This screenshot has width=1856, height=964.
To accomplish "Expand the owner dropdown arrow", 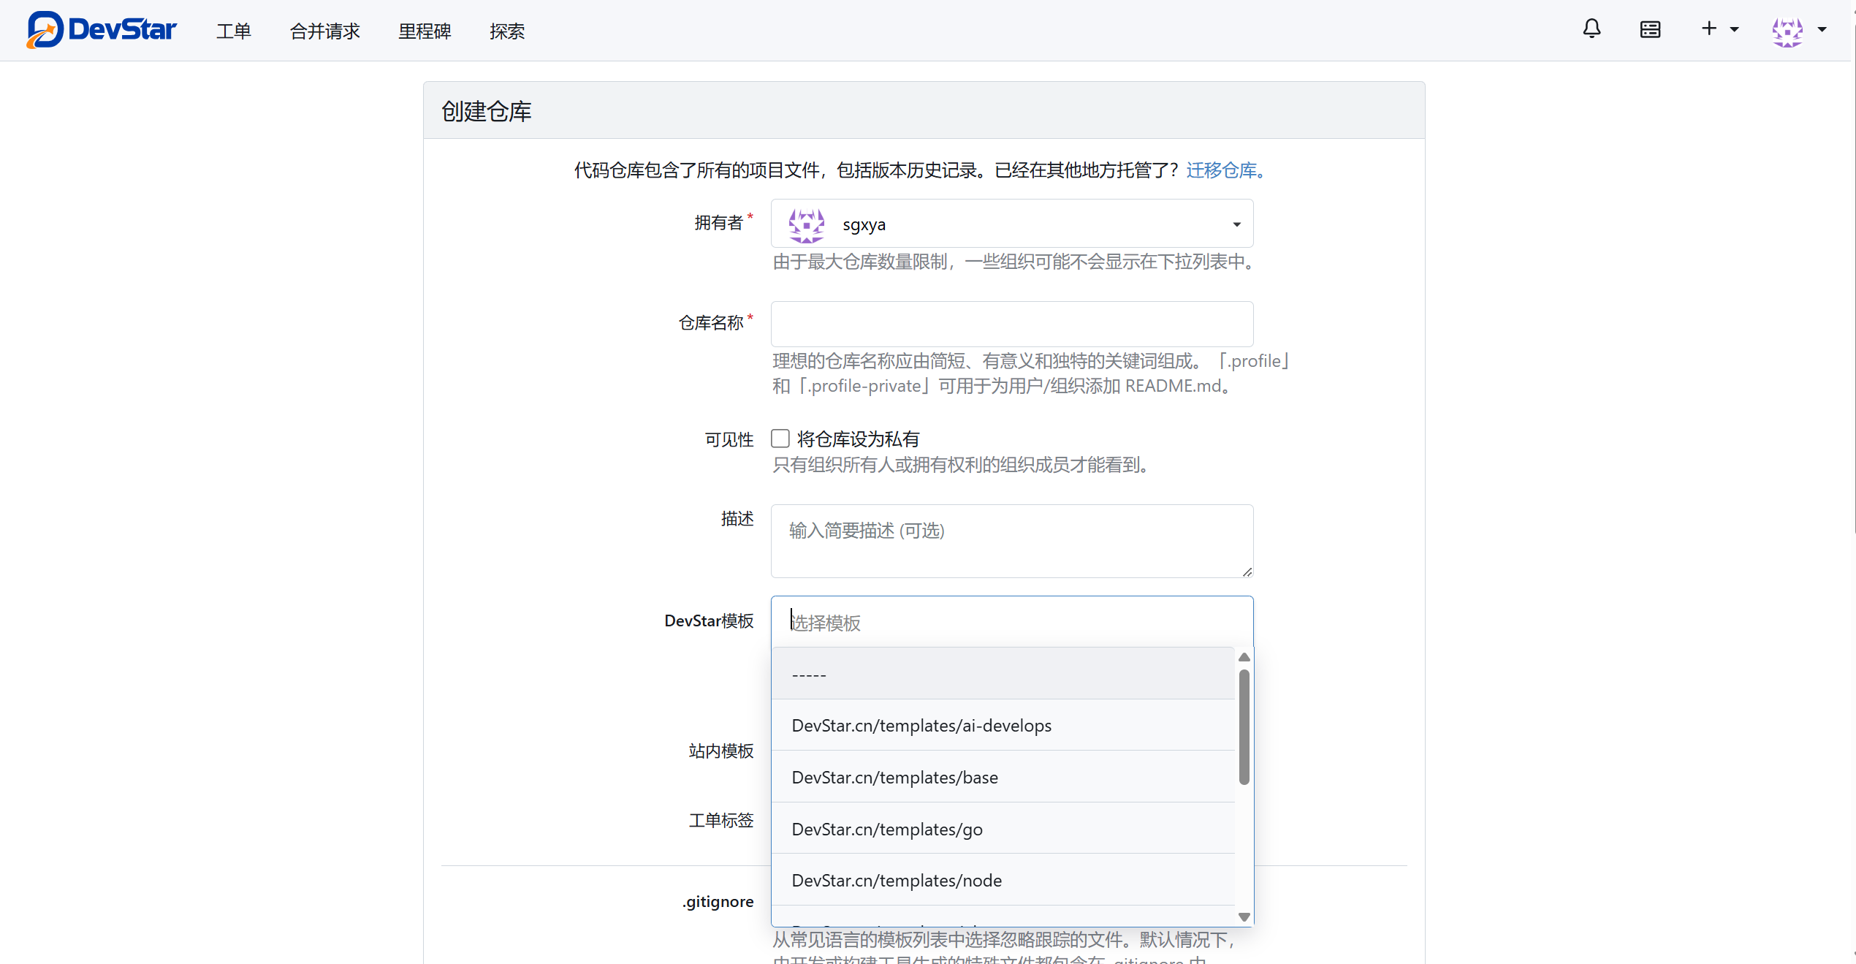I will pos(1236,224).
